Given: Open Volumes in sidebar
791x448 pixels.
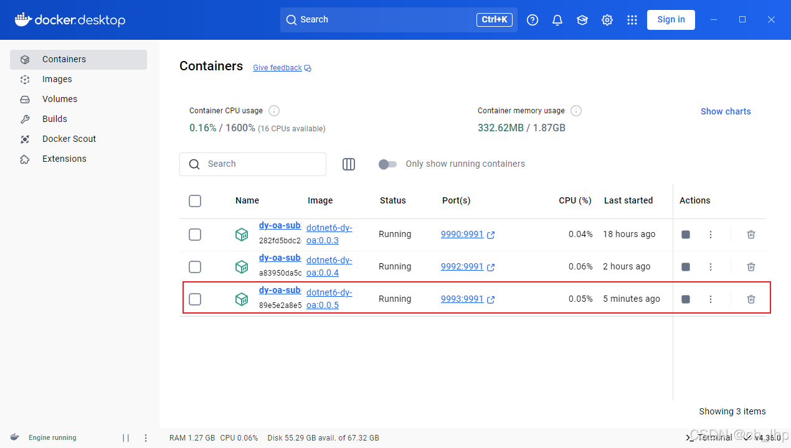Looking at the screenshot, I should coord(78,100).
